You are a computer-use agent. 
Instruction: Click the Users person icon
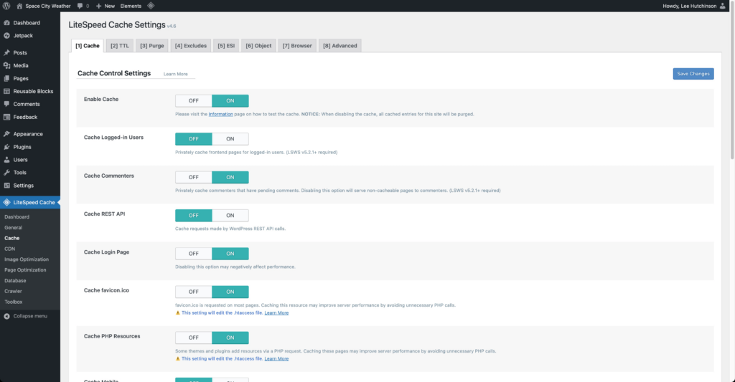[x=6, y=160]
